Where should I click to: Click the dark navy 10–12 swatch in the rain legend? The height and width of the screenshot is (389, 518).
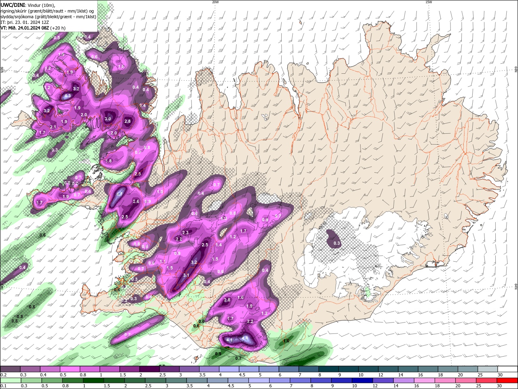pos(361,380)
